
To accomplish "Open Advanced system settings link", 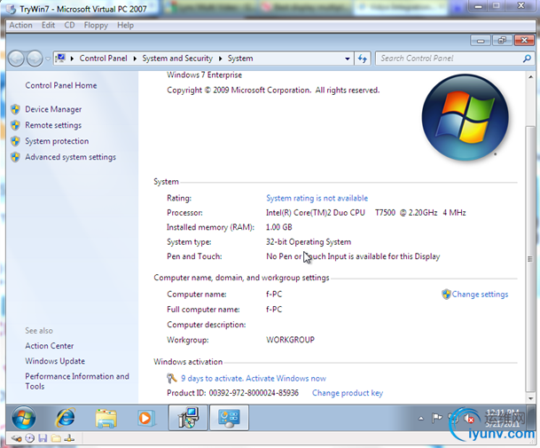I will coord(71,157).
